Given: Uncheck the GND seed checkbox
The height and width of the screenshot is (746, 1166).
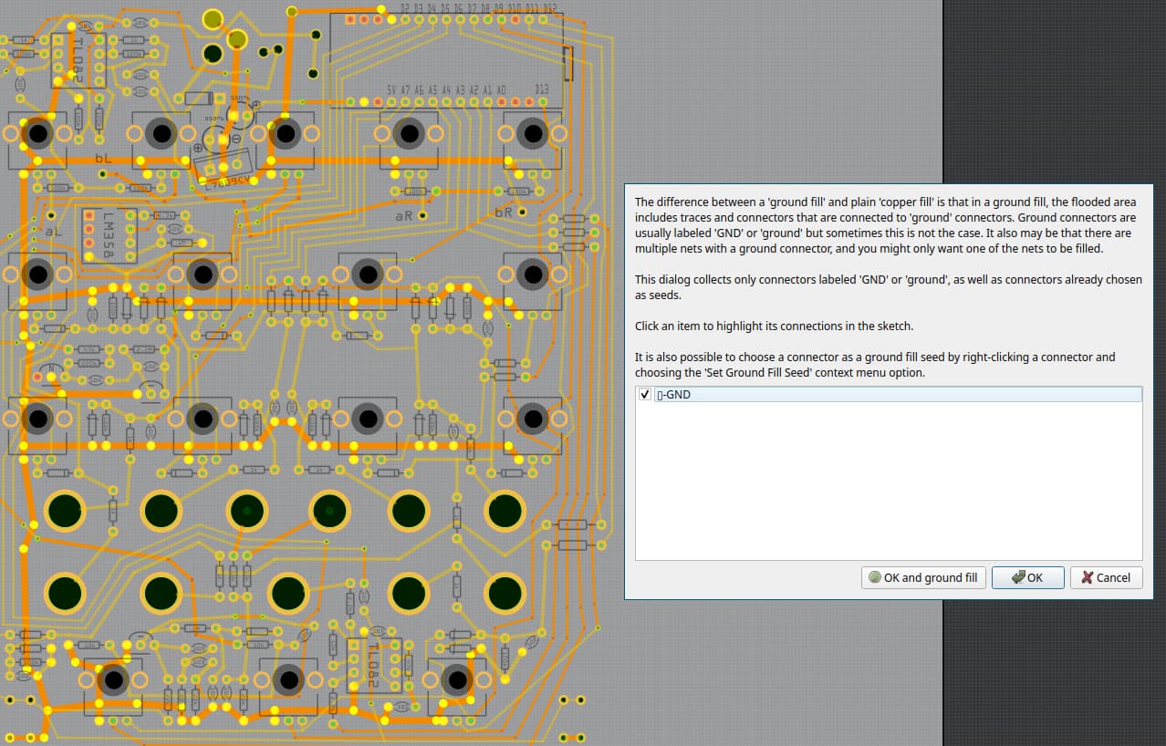Looking at the screenshot, I should coord(645,394).
